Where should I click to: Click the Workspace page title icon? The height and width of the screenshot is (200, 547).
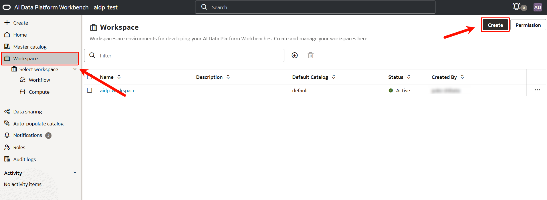tap(94, 27)
